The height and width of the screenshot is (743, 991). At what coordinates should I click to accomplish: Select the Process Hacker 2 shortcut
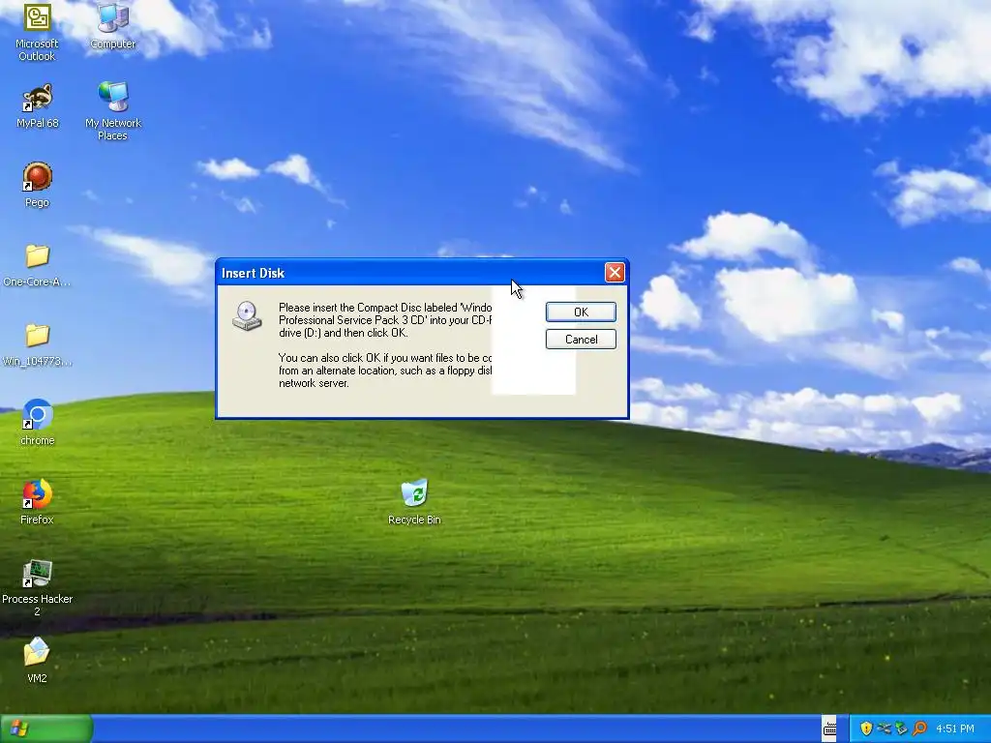click(37, 587)
